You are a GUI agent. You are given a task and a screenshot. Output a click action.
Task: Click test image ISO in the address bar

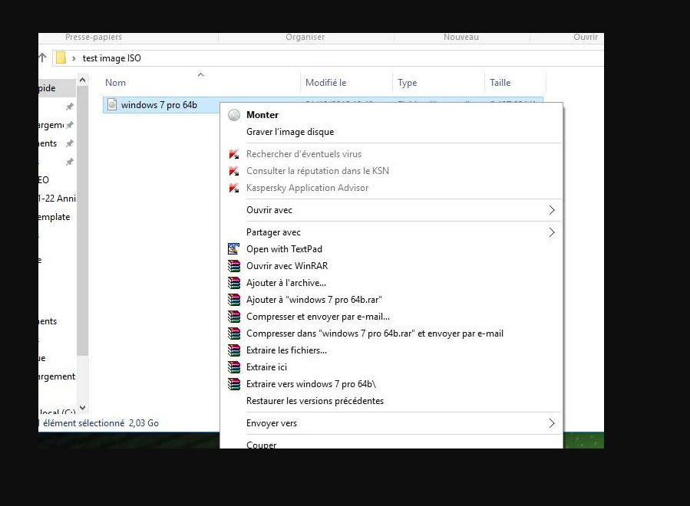click(x=112, y=58)
